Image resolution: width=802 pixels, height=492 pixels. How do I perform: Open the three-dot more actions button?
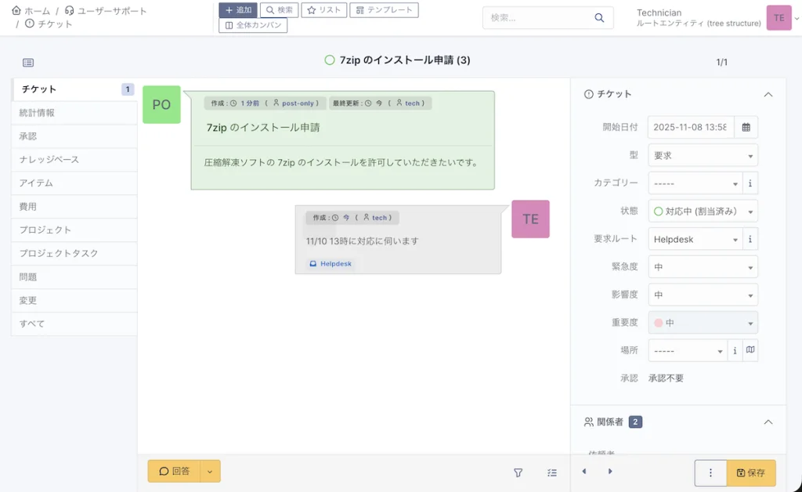[710, 472]
